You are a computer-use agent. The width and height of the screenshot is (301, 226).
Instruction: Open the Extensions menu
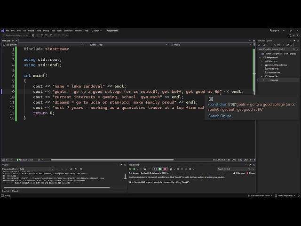pos(68,31)
